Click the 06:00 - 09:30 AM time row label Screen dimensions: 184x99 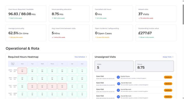tap(13, 71)
